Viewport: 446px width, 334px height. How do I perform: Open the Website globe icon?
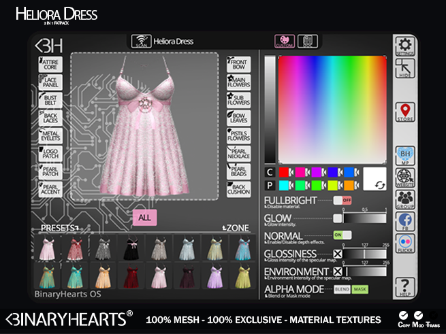tap(405, 178)
